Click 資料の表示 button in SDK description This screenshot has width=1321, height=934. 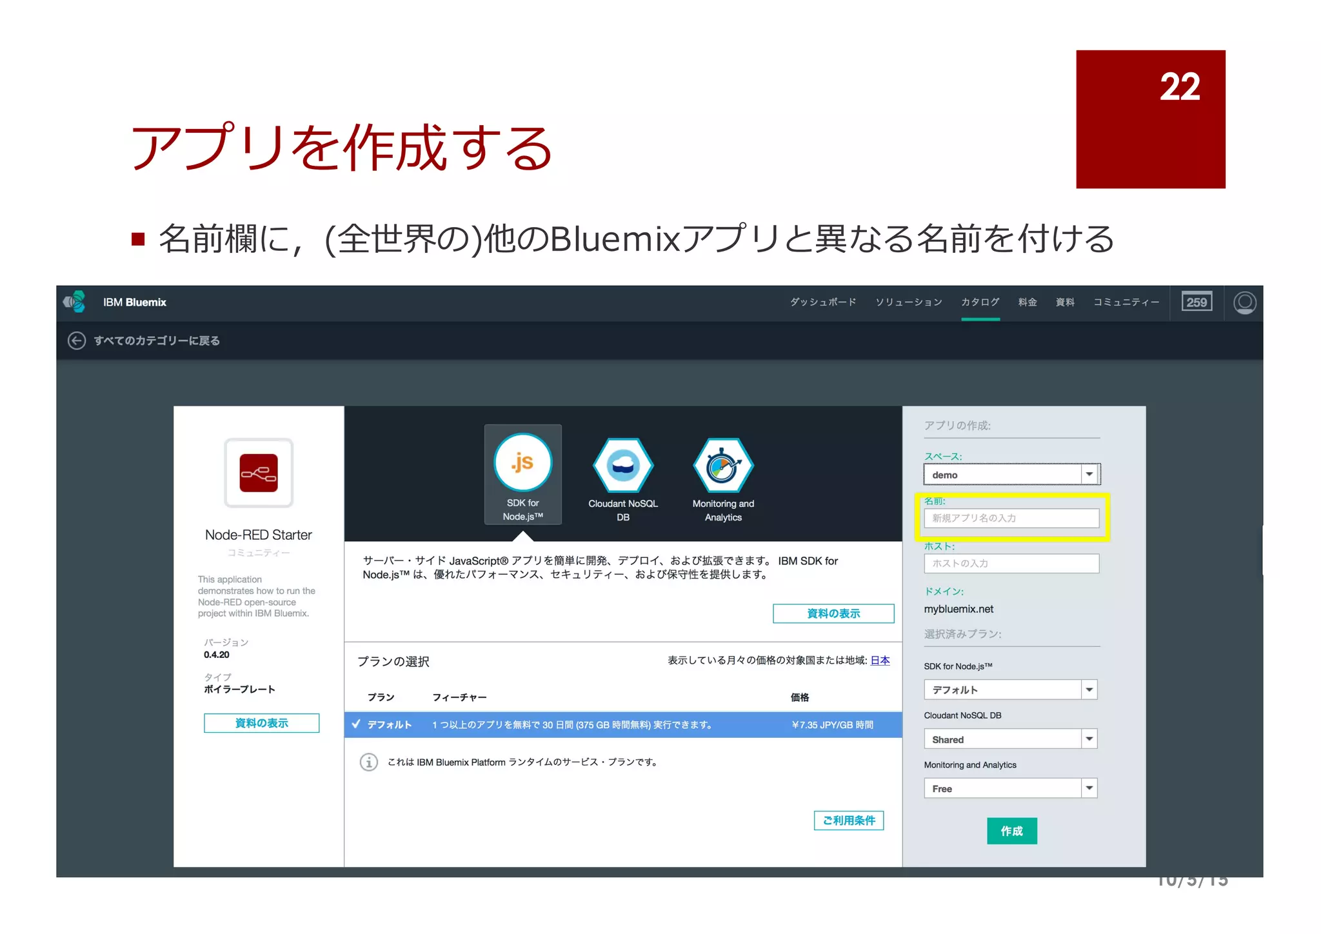(x=833, y=613)
